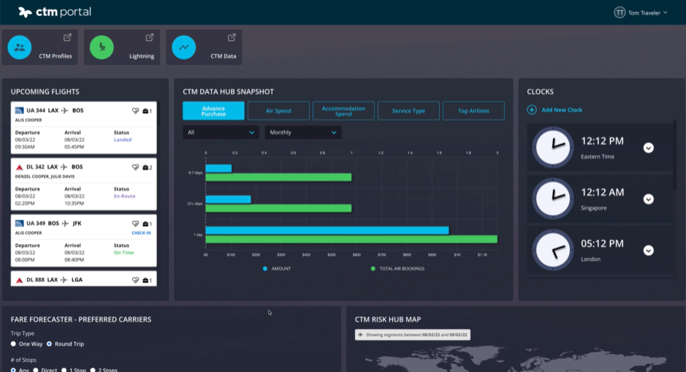The image size is (686, 372).
Task: Switch to Service Type tab
Action: point(408,111)
